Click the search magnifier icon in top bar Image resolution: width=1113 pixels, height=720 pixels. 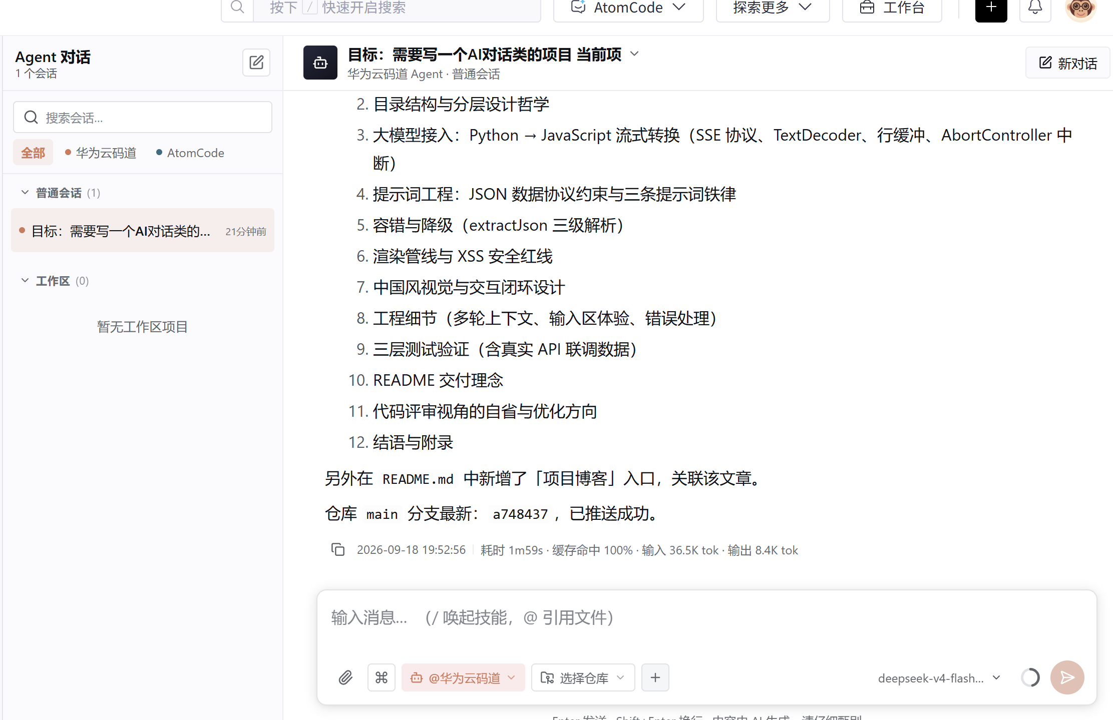coord(237,8)
